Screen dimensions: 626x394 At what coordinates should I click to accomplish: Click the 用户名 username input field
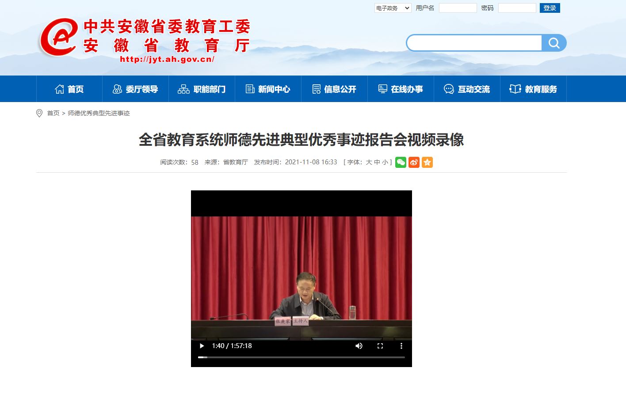tap(458, 8)
